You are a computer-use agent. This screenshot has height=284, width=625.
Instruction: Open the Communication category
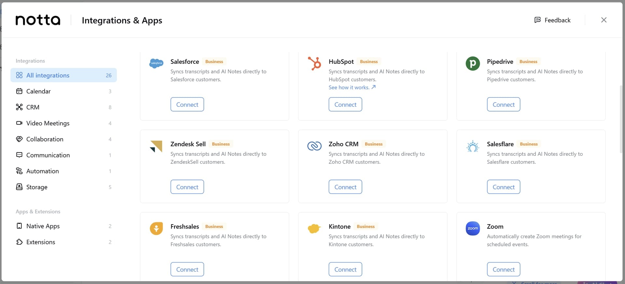(x=63, y=155)
